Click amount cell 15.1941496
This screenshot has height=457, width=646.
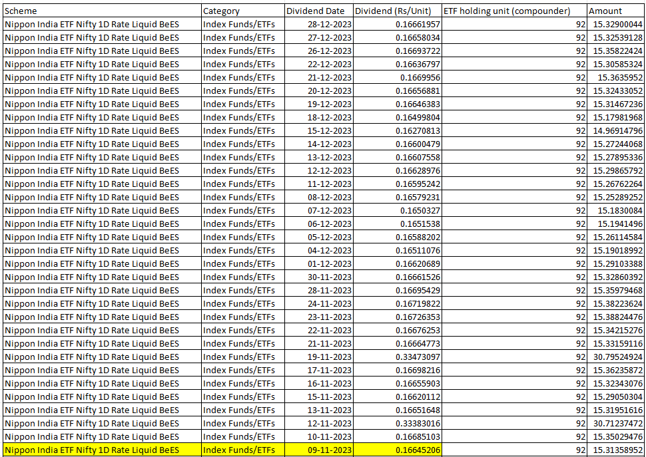(x=615, y=224)
